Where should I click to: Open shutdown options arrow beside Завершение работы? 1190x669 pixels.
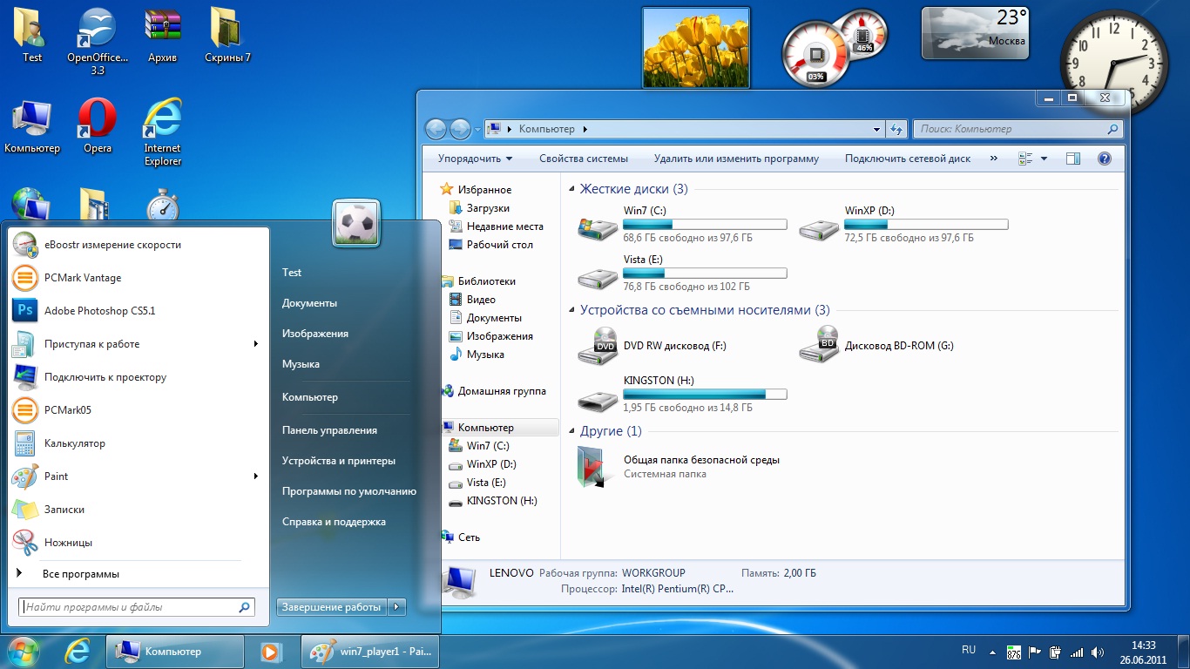pyautogui.click(x=397, y=606)
